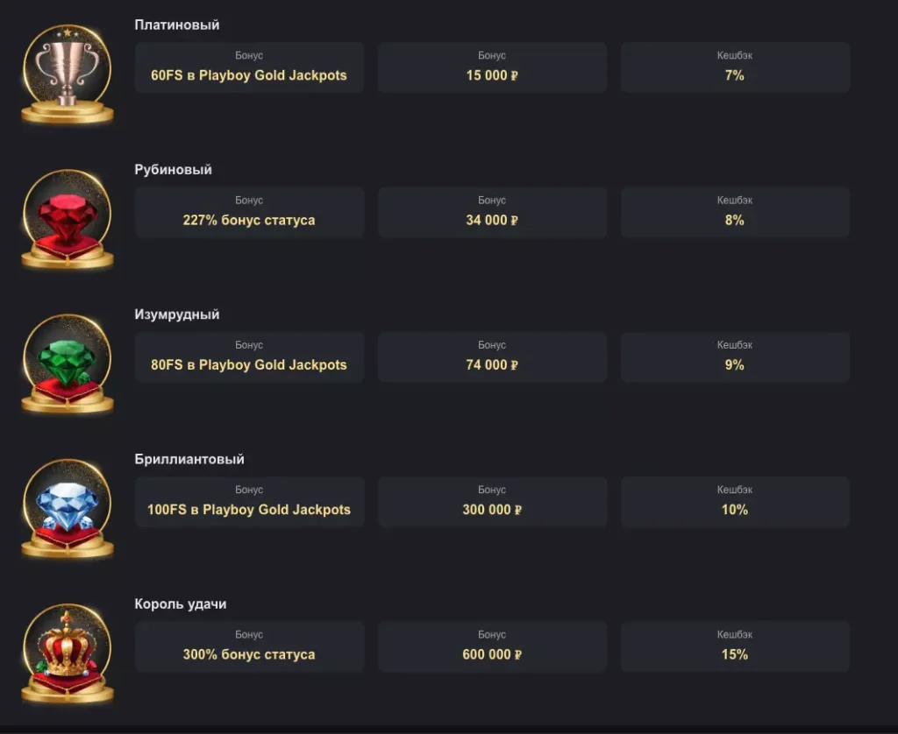Select the Платиновый status heading
Screen dimensions: 898x734
click(x=177, y=25)
